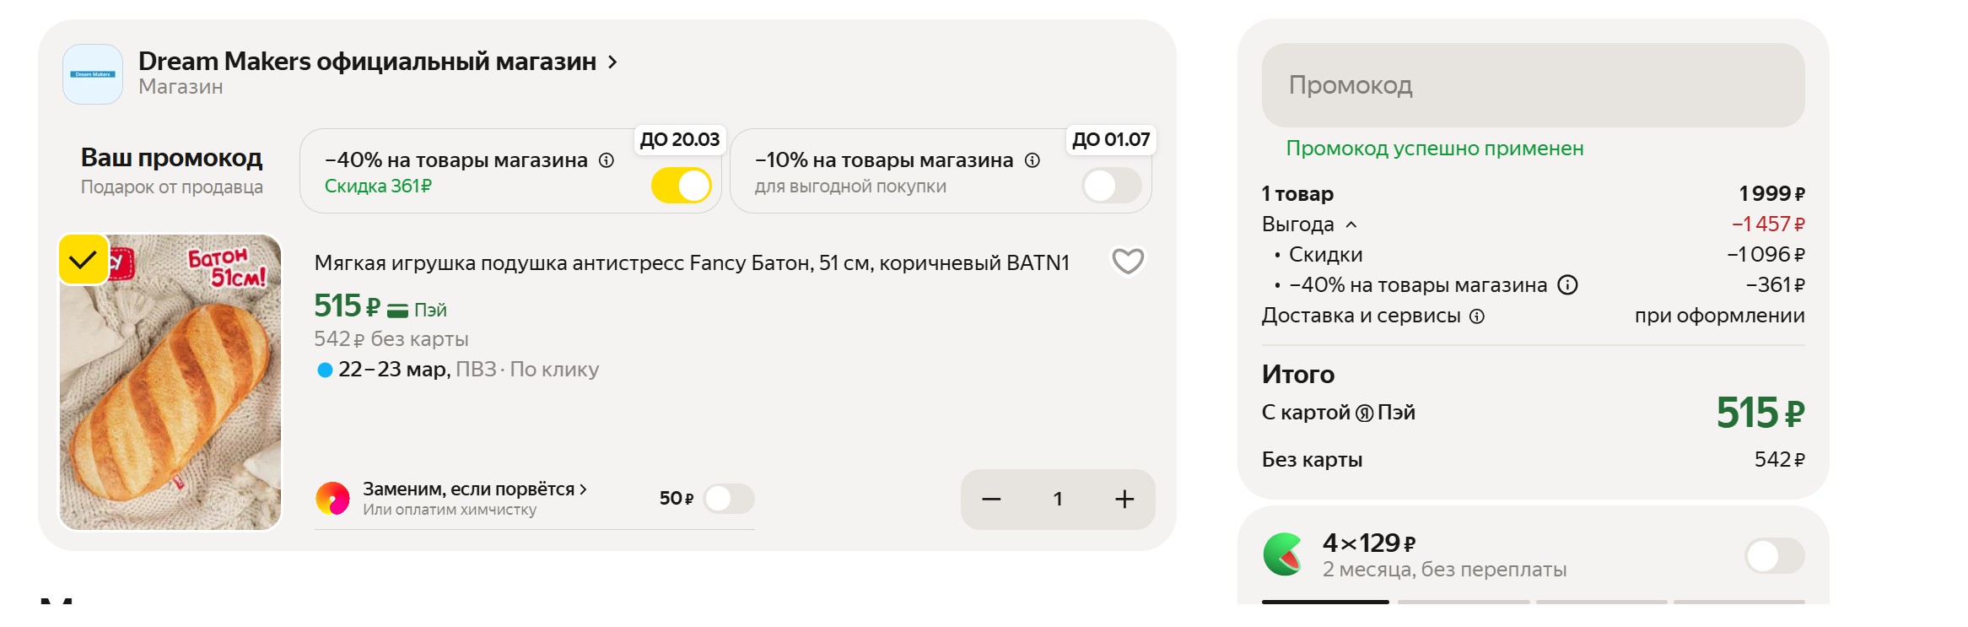Click info icon next to −40% promo offer
The height and width of the screenshot is (627, 1968).
click(x=606, y=160)
